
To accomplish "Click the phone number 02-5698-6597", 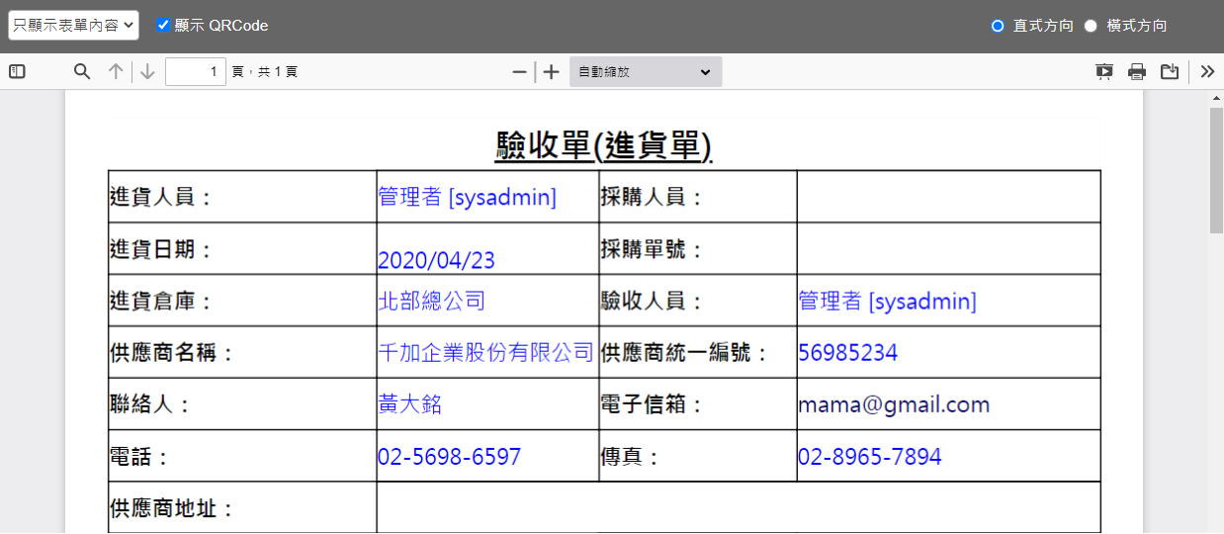I will pyautogui.click(x=449, y=457).
